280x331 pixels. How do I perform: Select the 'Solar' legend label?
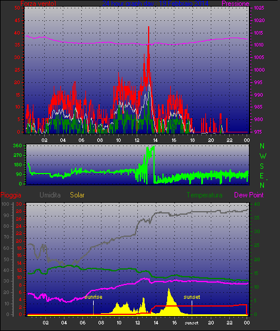point(77,195)
